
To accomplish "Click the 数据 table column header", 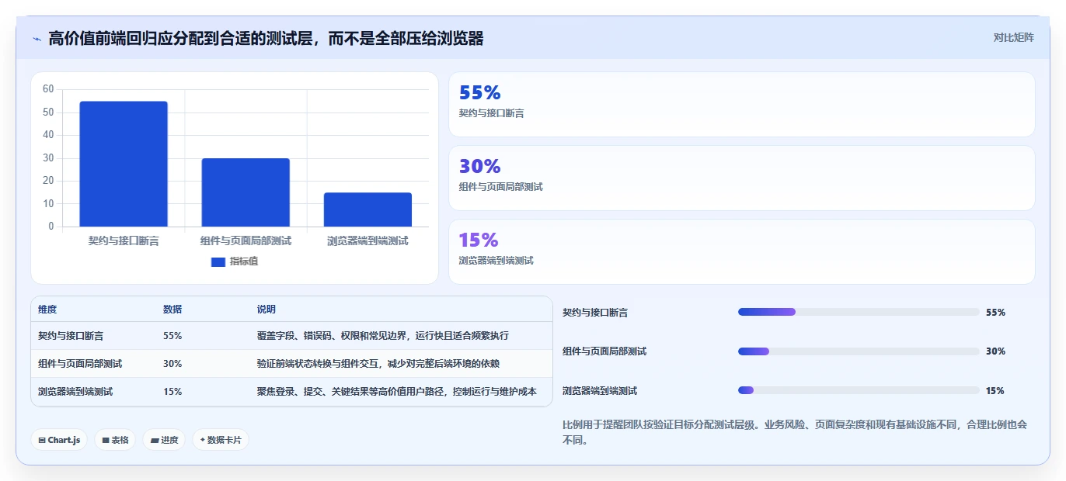I will tap(172, 310).
